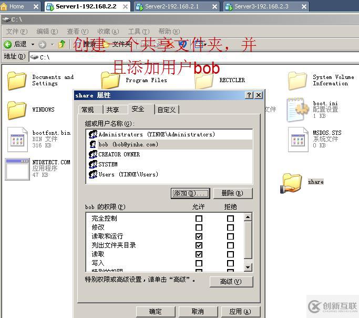Click the help question mark button in dialog
The height and width of the screenshot is (318, 359).
pyautogui.click(x=249, y=95)
